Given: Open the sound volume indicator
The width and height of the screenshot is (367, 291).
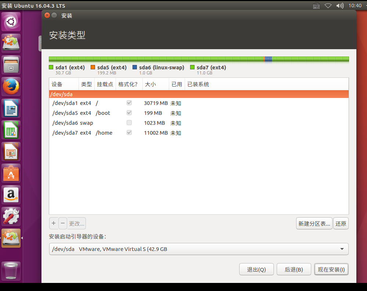Looking at the screenshot, I should [340, 6].
